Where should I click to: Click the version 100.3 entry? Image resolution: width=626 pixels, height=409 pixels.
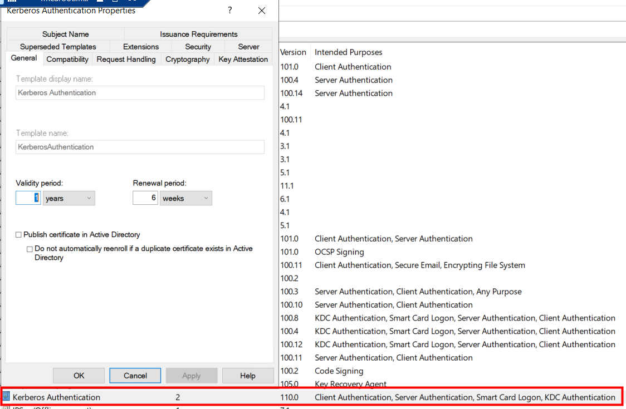290,291
